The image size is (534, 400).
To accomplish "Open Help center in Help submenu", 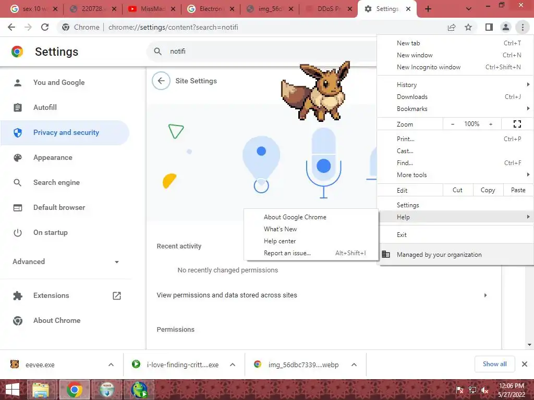I will (311, 241).
